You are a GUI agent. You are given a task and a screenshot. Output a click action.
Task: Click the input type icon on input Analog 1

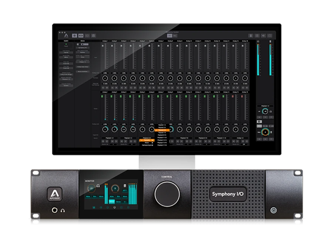coord(103,46)
